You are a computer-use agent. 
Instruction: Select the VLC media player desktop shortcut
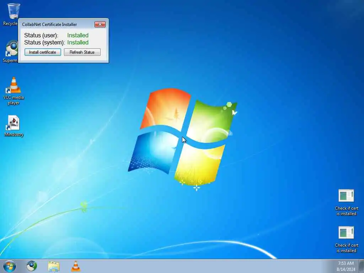pyautogui.click(x=14, y=91)
